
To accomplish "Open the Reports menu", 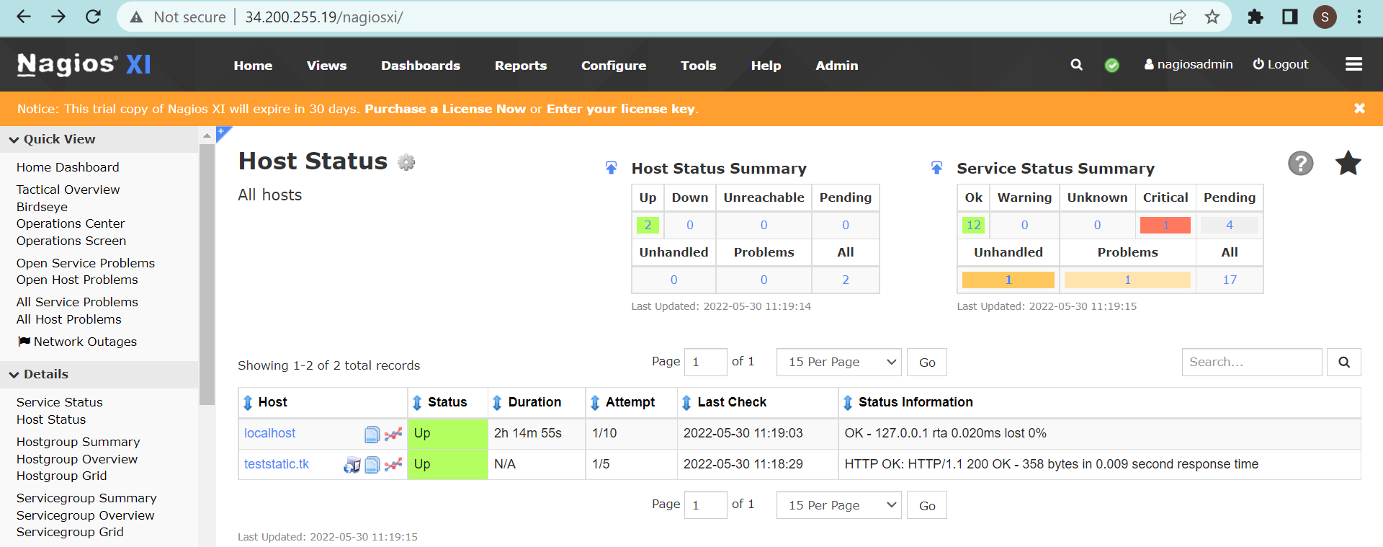I will click(x=521, y=66).
